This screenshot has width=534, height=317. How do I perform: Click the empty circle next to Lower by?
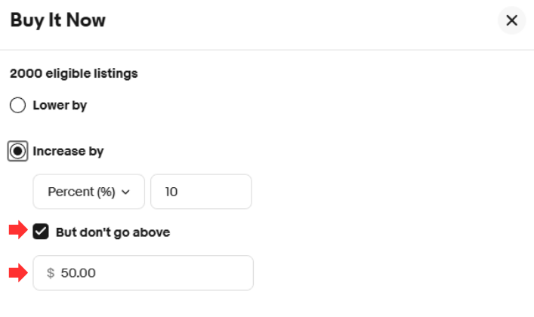18,106
